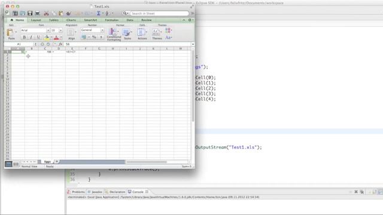Click the ribbon settings gear icon
The height and width of the screenshot is (215, 383).
point(190,20)
